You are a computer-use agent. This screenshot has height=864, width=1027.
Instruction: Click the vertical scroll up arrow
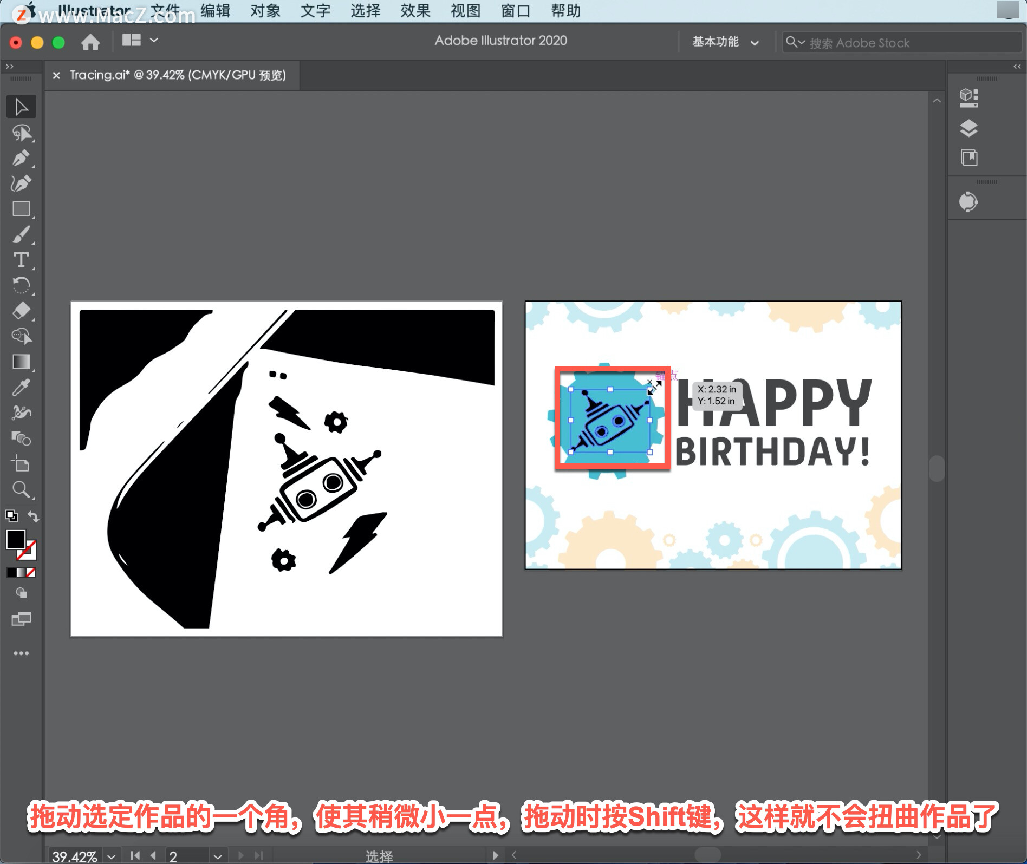(937, 101)
